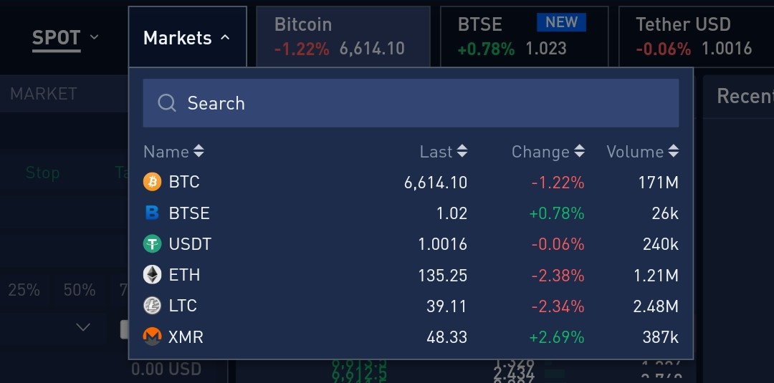Open the Tether USD ticker
Screen dimensions: 774x383
(695, 37)
